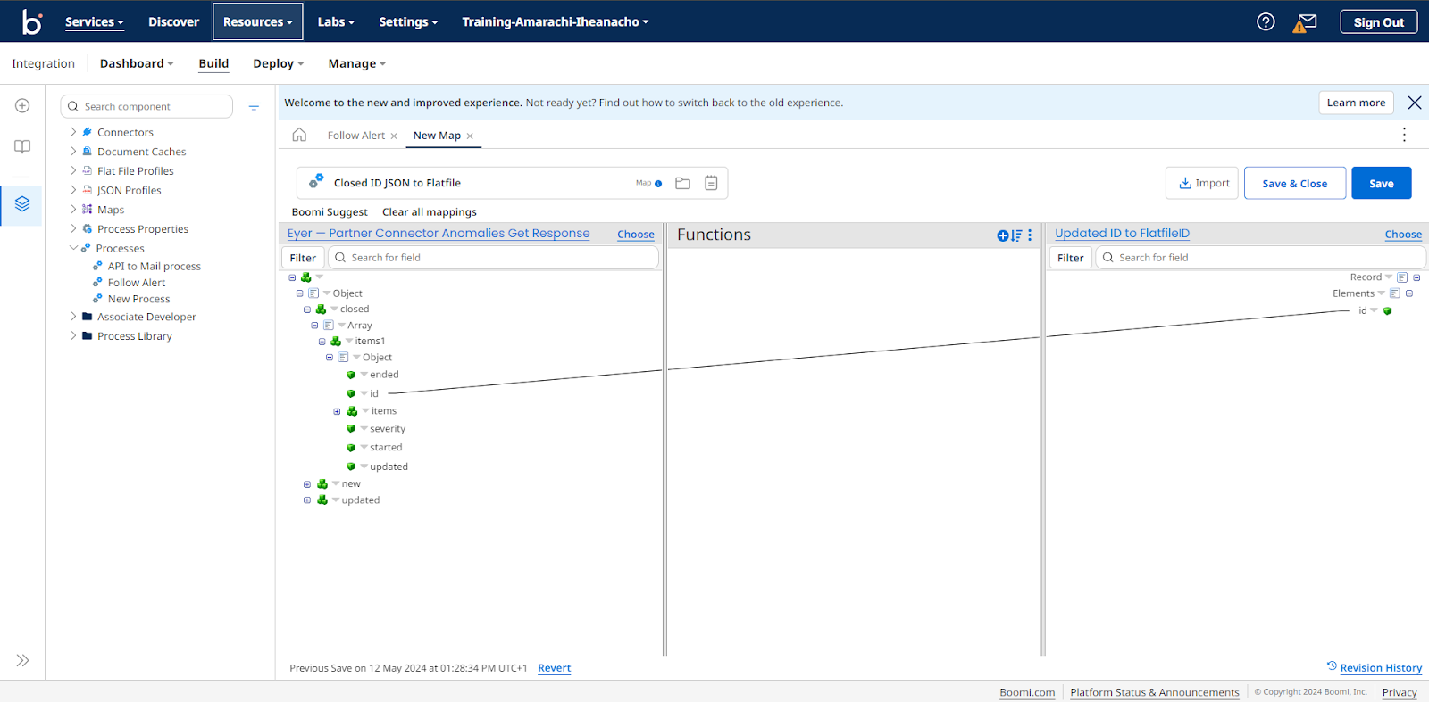Screen dimensions: 1429x702
Task: Switch to the Follow Alert tab
Action: [355, 136]
